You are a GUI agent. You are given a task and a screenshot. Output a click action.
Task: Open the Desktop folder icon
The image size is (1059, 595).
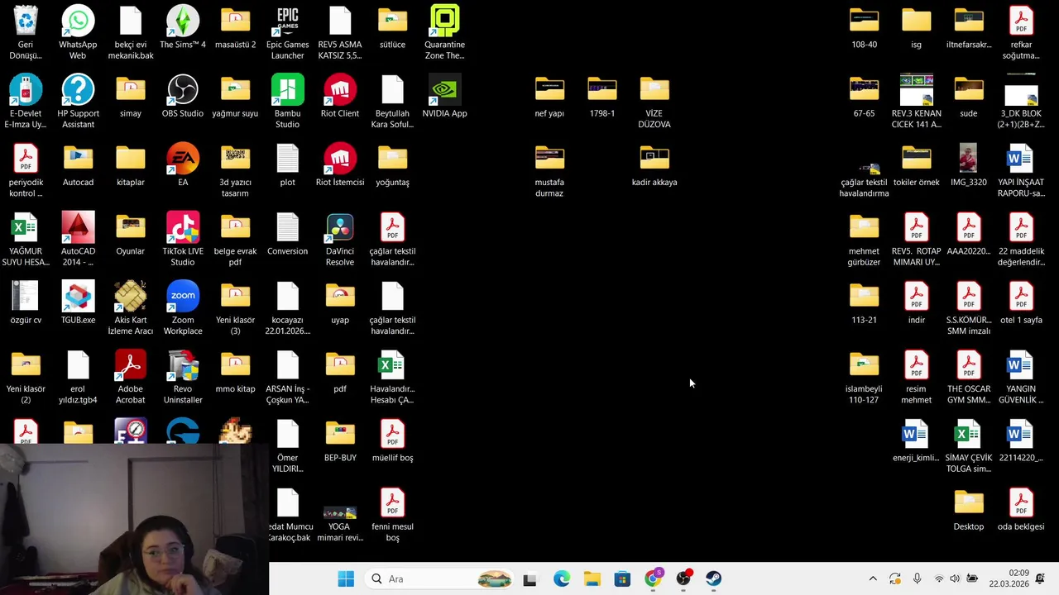pos(969,502)
